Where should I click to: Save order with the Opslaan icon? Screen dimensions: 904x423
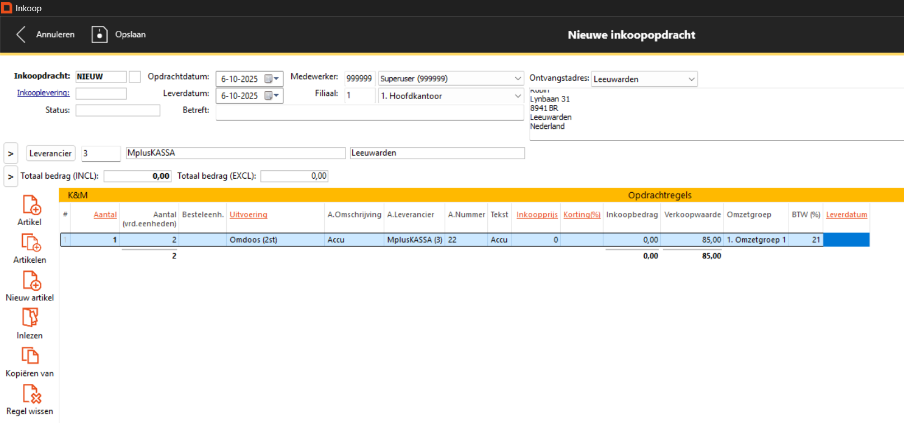coord(100,34)
